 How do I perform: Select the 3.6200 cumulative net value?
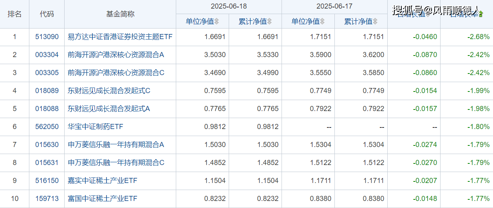coord(374,55)
